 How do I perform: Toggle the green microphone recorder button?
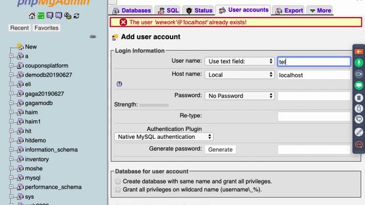point(359,63)
